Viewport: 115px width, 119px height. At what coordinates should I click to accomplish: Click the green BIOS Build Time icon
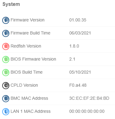click(6, 72)
